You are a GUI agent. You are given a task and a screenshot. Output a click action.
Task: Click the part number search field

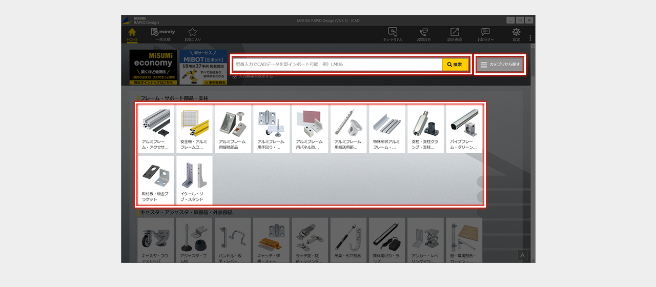pos(337,65)
